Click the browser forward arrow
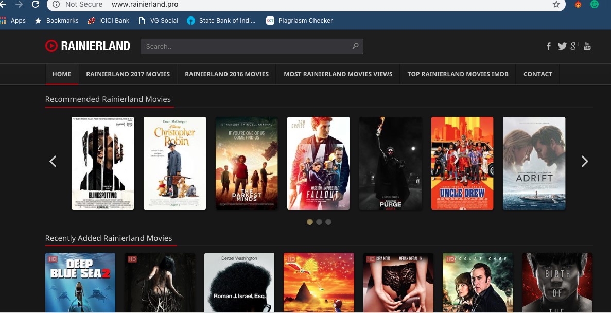 click(x=19, y=4)
